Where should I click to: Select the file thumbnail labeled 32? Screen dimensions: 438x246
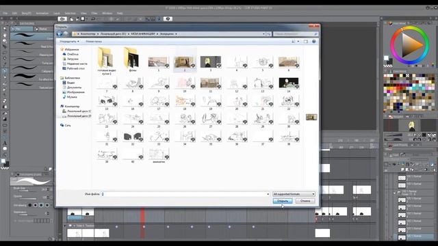tap(132, 138)
